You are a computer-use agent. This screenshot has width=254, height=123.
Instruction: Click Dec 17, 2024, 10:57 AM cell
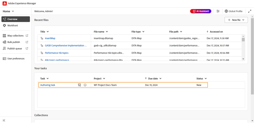(x=218, y=46)
